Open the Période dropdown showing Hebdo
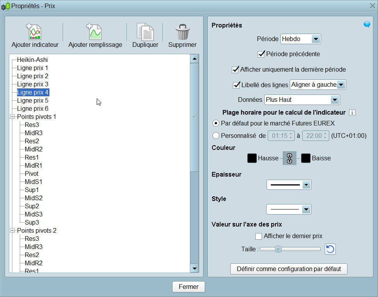Screen dimensions: 378x297 [301, 39]
